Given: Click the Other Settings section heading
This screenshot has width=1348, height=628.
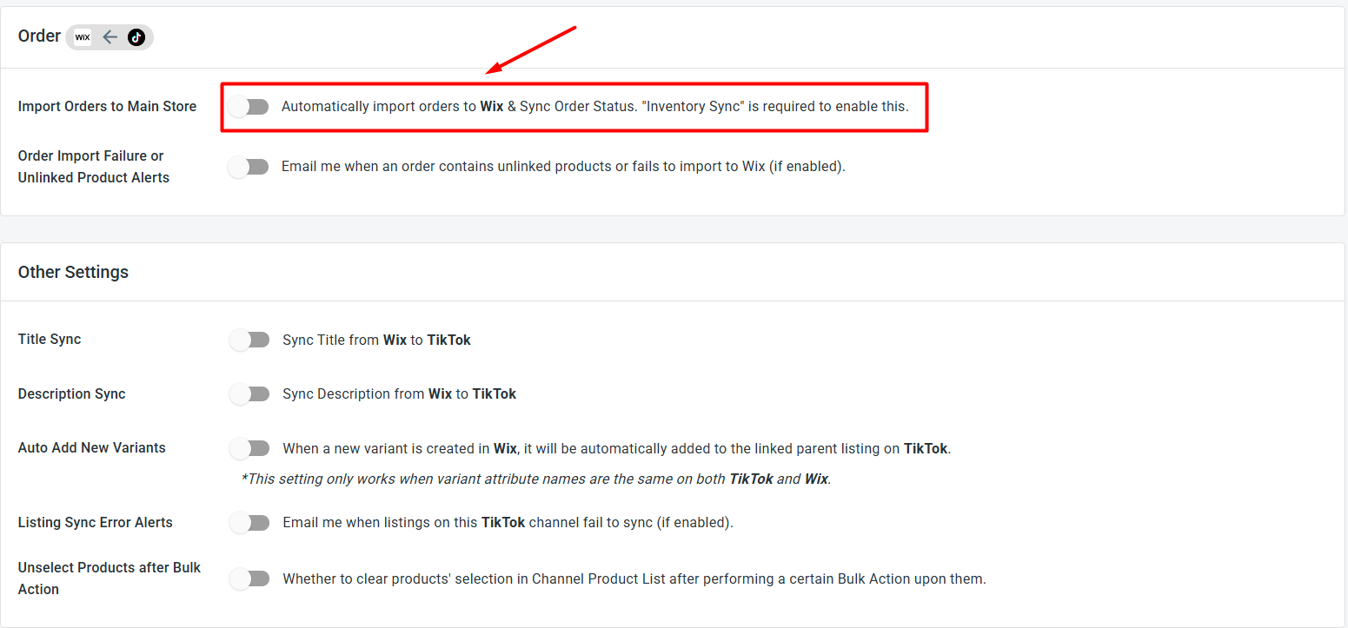Looking at the screenshot, I should pyautogui.click(x=73, y=272).
